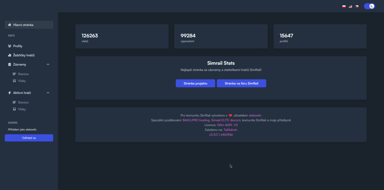Open Vlaky under Aktivní hráči

coord(22,109)
